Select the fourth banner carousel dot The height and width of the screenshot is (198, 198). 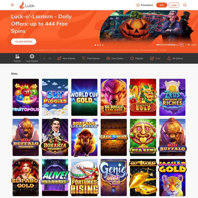pyautogui.click(x=103, y=45)
